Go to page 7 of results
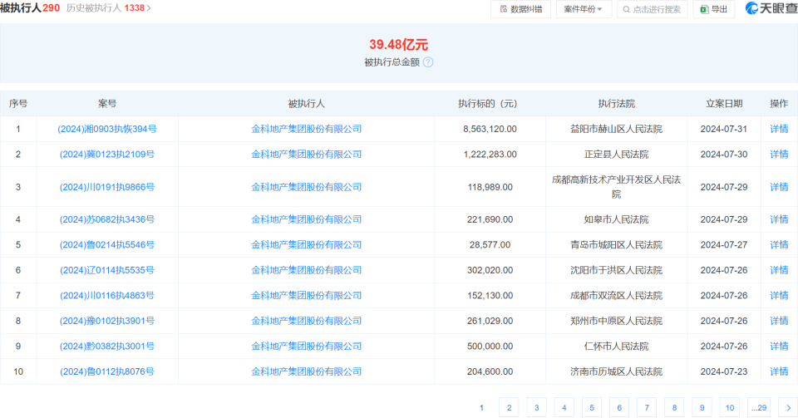 (647, 408)
